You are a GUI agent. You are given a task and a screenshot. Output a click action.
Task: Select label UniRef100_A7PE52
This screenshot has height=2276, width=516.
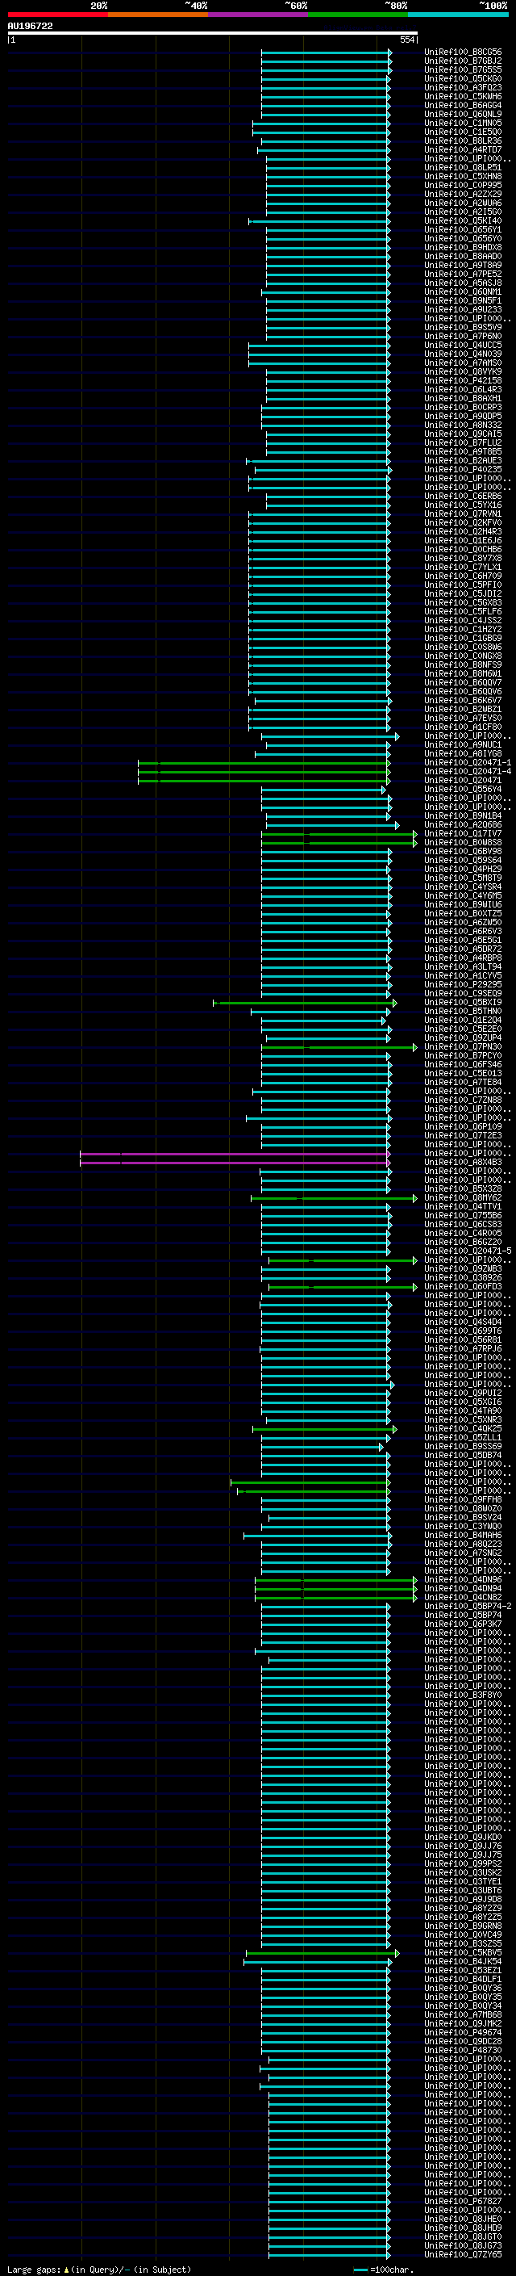pyautogui.click(x=462, y=274)
